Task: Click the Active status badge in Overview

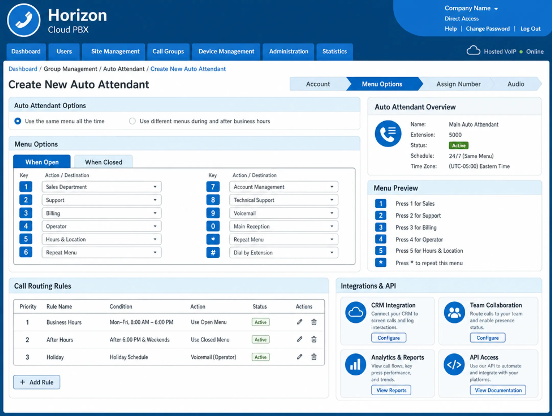Action: coord(458,145)
